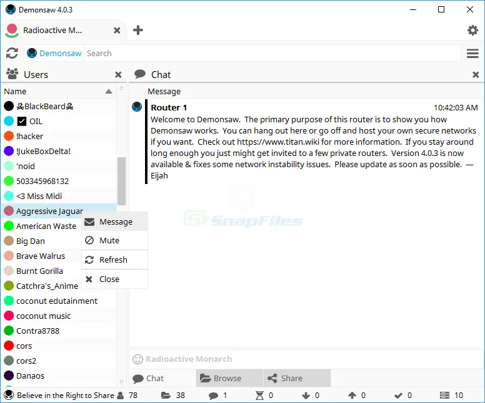Click the Chat panel bubble icon
Image resolution: width=485 pixels, height=403 pixels.
pyautogui.click(x=140, y=74)
